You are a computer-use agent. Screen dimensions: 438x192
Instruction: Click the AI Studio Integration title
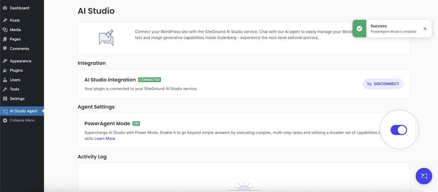click(x=110, y=80)
